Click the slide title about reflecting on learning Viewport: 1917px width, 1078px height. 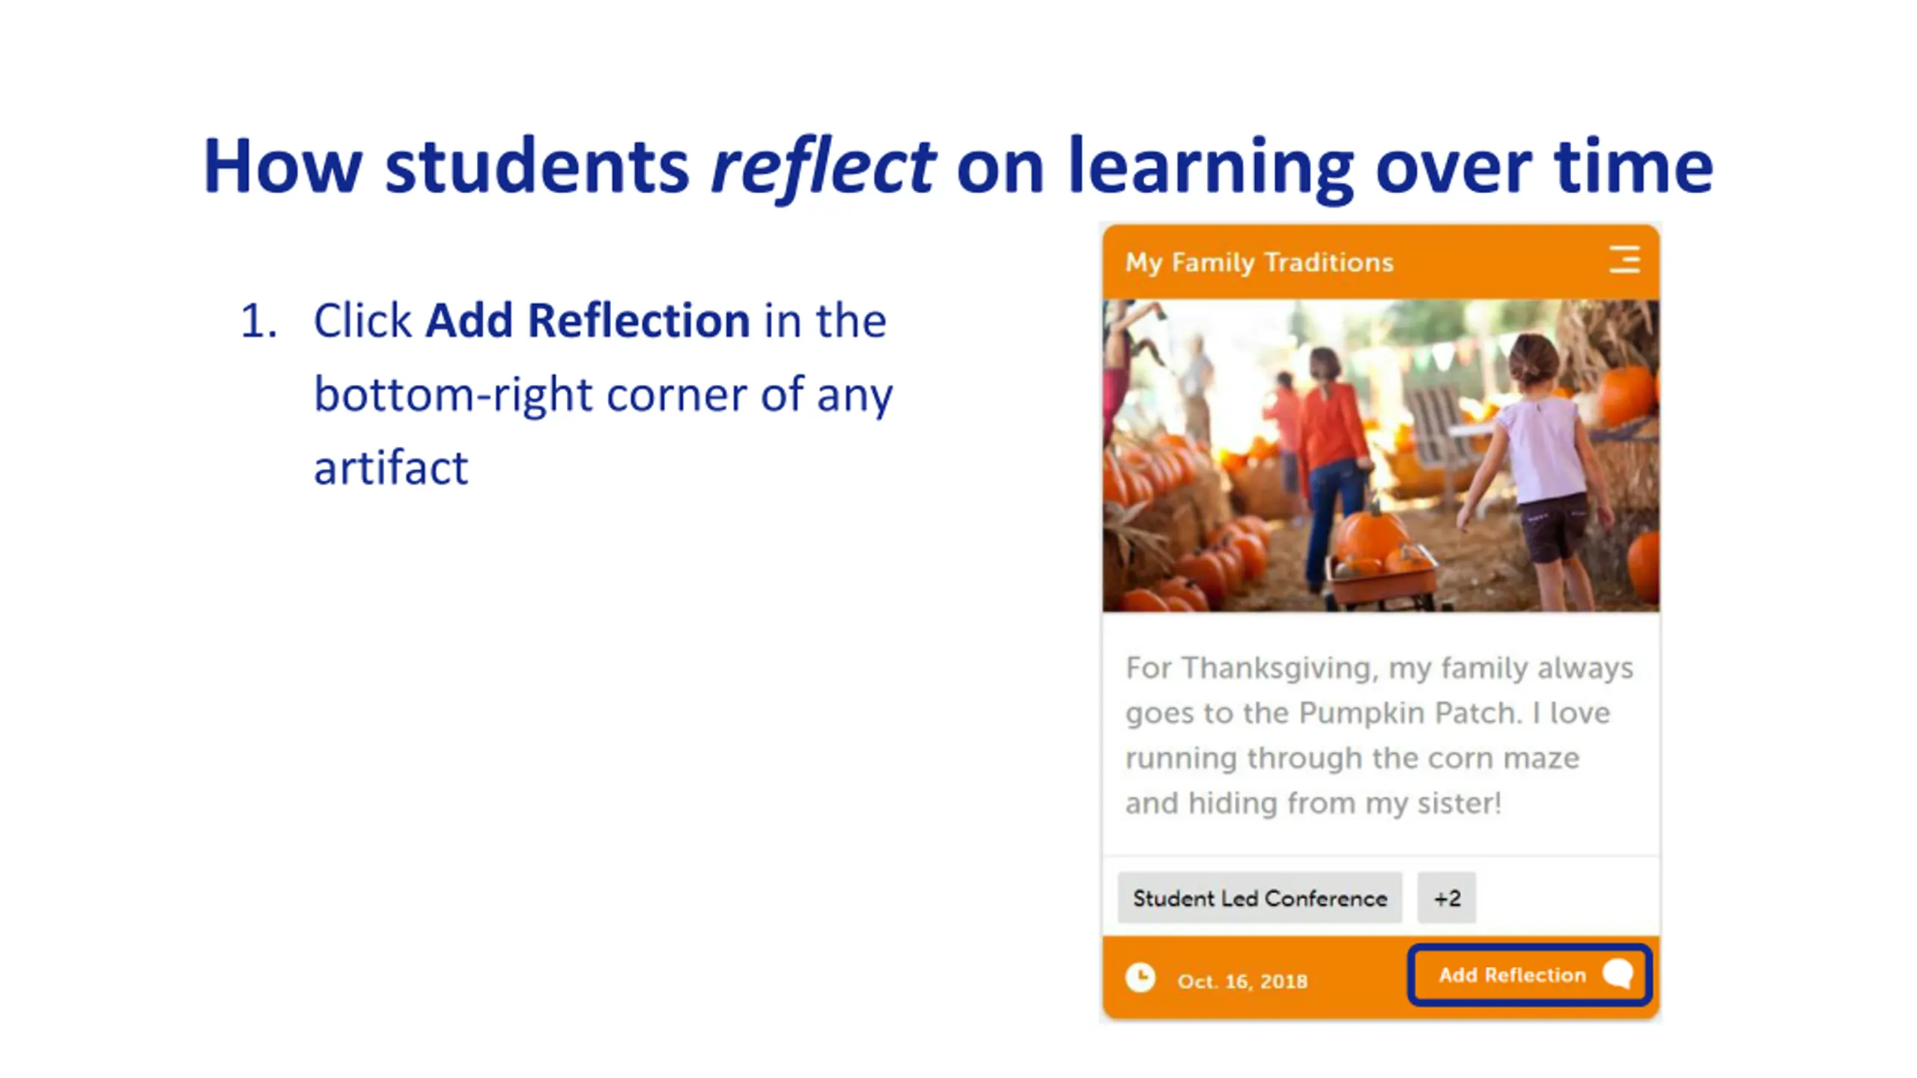pyautogui.click(x=958, y=166)
